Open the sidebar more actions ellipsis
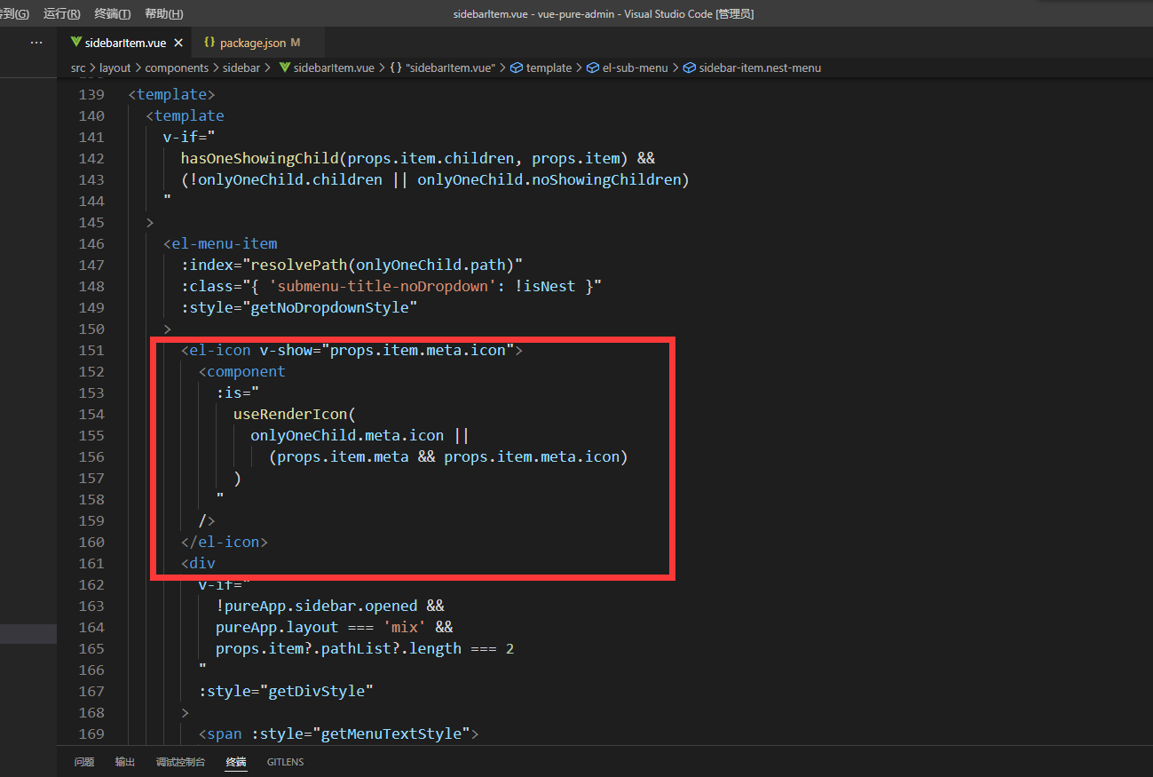Viewport: 1153px width, 777px height. 36,43
